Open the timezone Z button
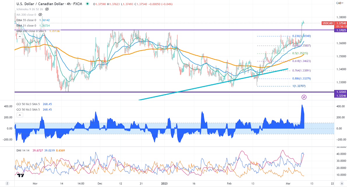Screen dimensions: 347x187 (x=7, y=184)
